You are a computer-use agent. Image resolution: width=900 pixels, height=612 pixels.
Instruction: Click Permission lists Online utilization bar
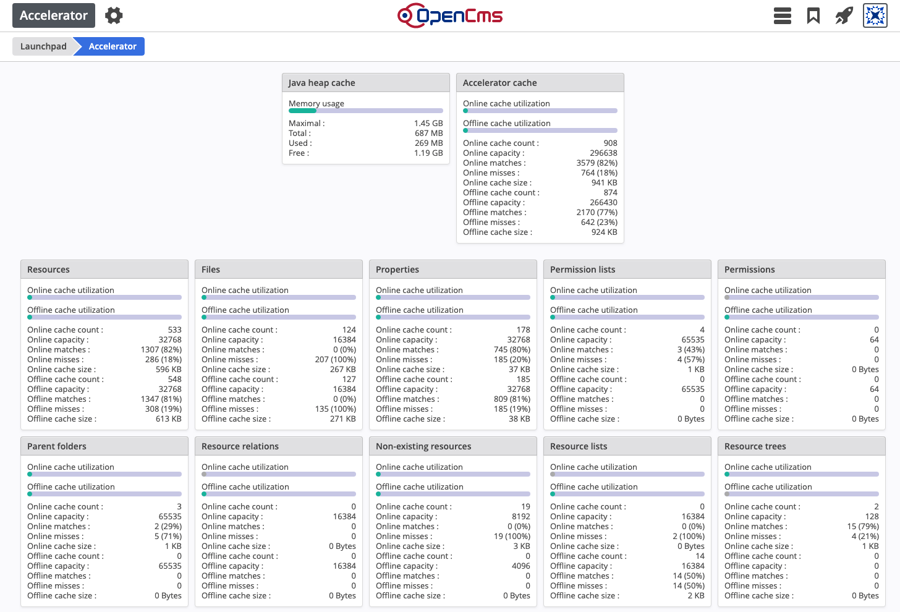pos(627,297)
